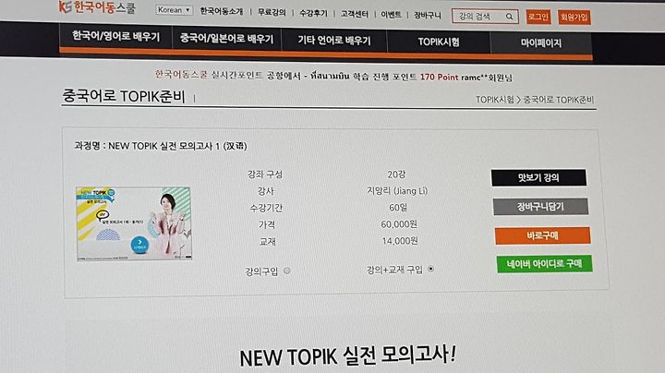The image size is (665, 373).
Task: Open the Korean language dropdown
Action: pos(175,10)
